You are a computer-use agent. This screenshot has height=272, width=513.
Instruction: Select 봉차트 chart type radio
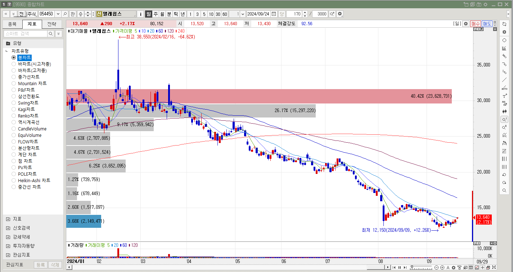(x=14, y=57)
